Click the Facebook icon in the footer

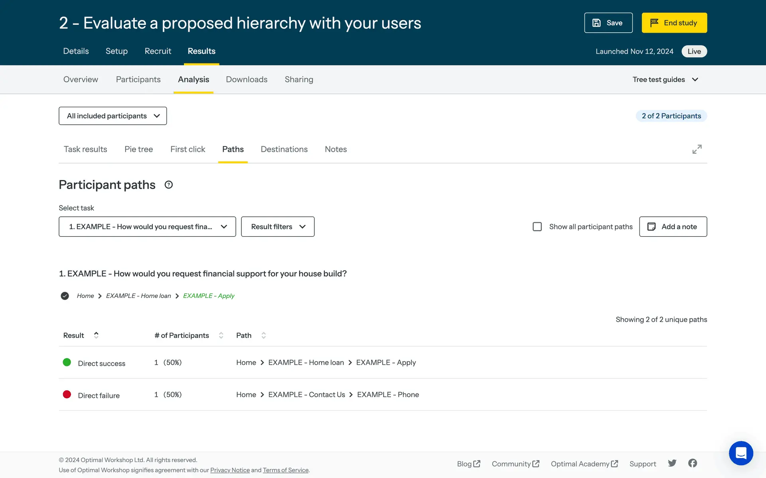[693, 463]
